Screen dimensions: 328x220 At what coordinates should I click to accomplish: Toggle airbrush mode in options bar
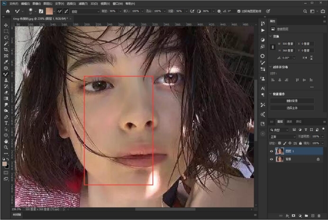point(192,11)
